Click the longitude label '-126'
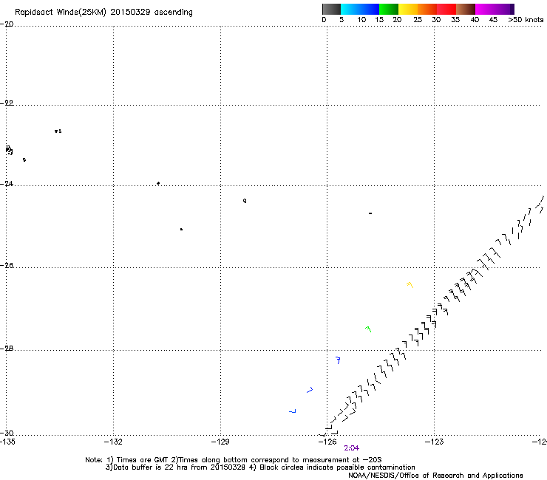Screen dimensions: 547x480 (x=327, y=442)
